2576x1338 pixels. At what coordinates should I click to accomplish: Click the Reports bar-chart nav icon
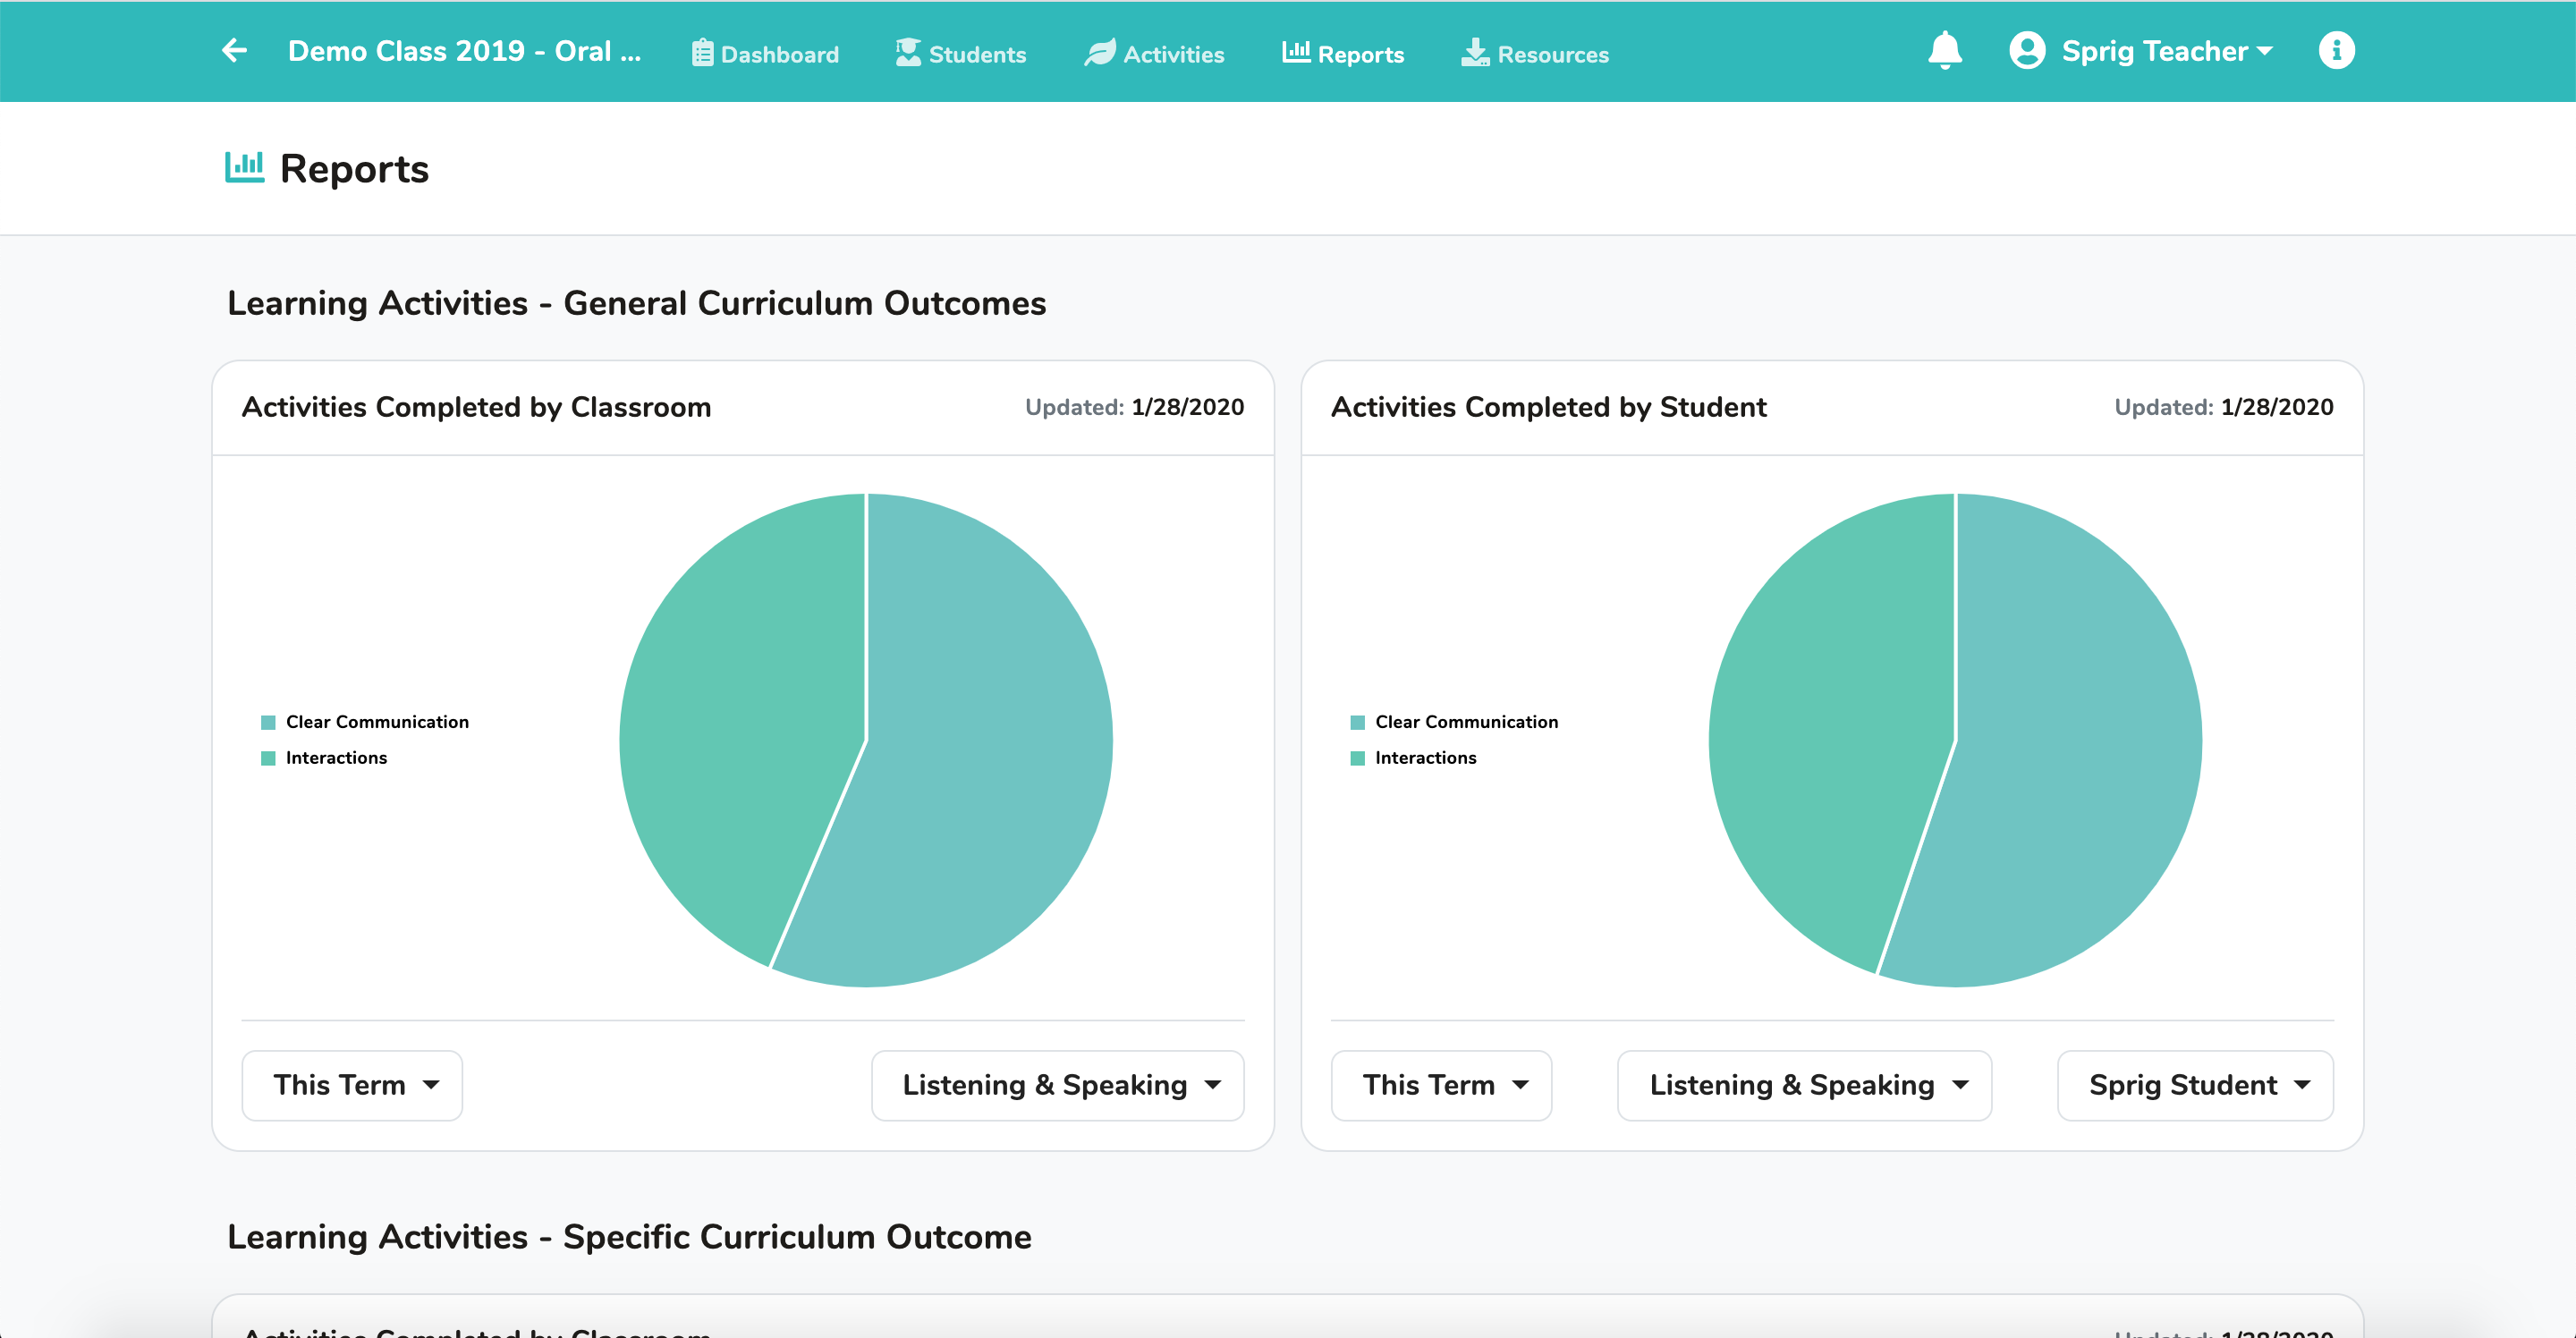(1296, 52)
